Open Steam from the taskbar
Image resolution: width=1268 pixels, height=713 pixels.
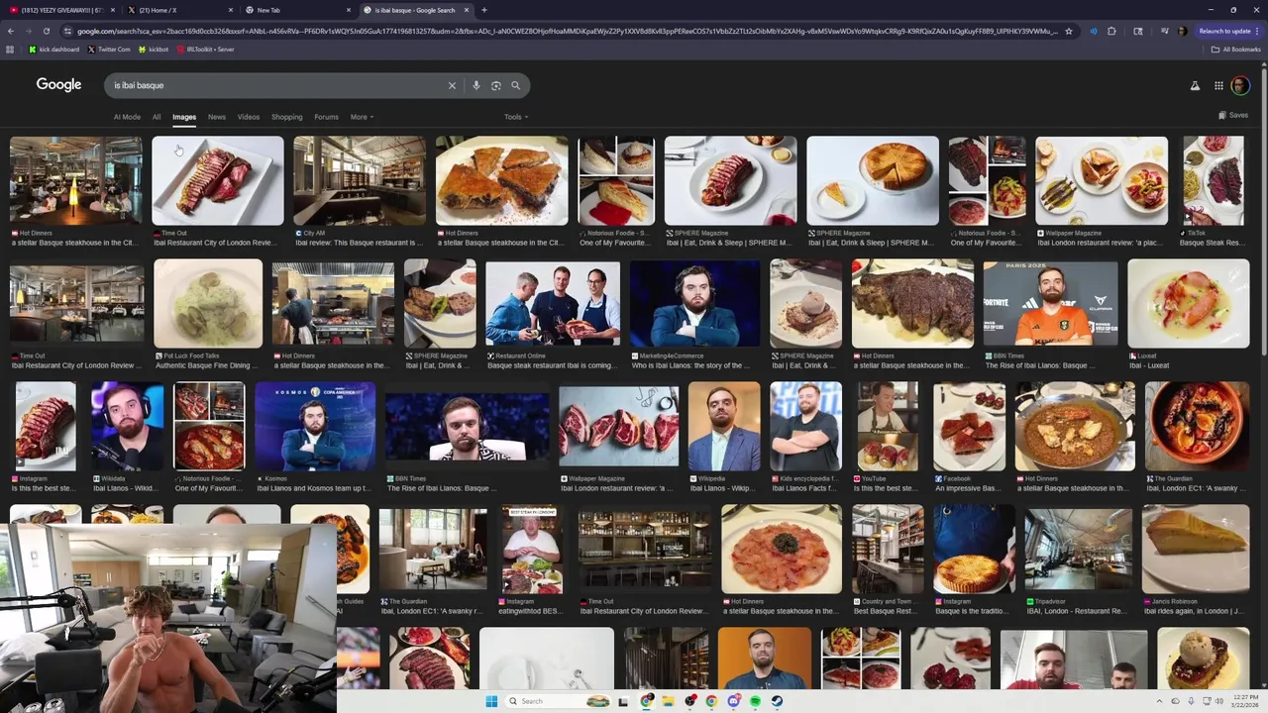tap(777, 701)
